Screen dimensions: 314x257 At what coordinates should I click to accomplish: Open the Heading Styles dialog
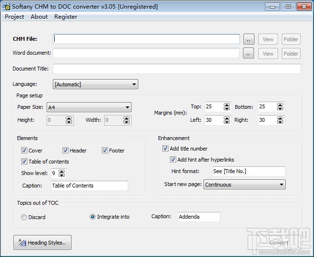(42, 243)
